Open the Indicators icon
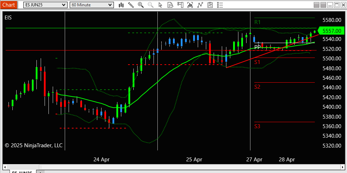Image resolution: width=347 pixels, height=173 pixels. pyautogui.click(x=200, y=5)
